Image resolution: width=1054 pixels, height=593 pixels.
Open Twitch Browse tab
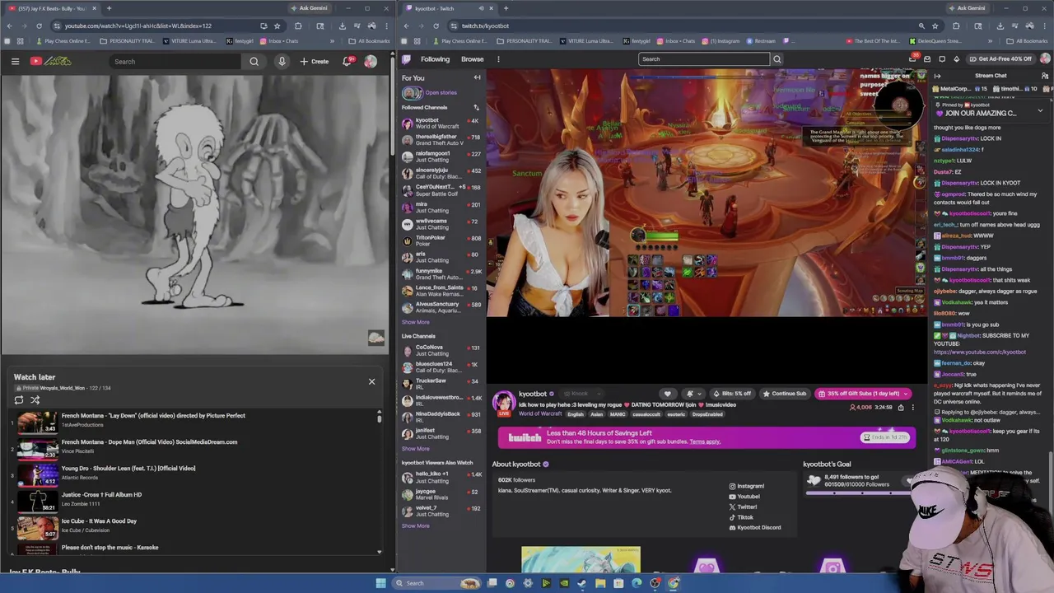[x=472, y=59]
